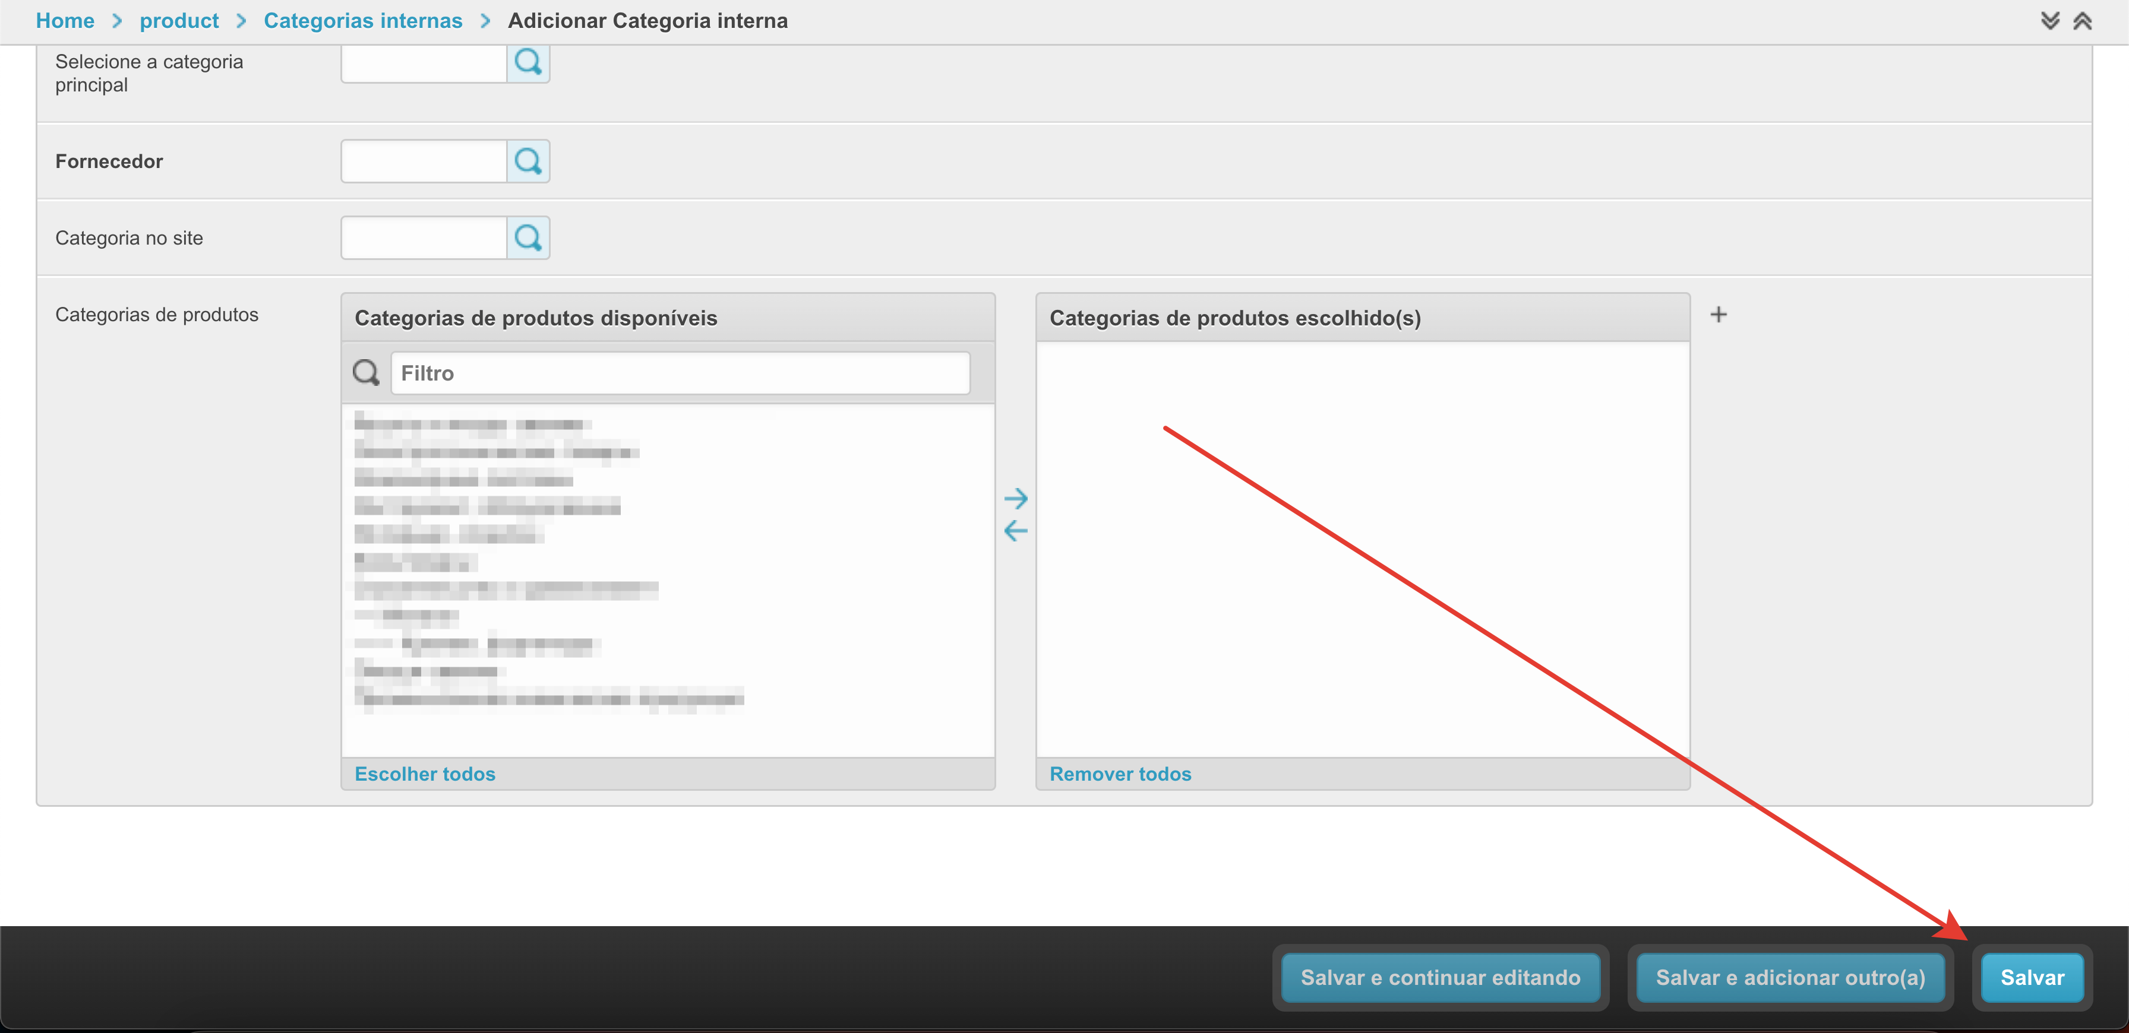Collapse all sections with double-up chevron
The width and height of the screenshot is (2129, 1033).
(2083, 21)
